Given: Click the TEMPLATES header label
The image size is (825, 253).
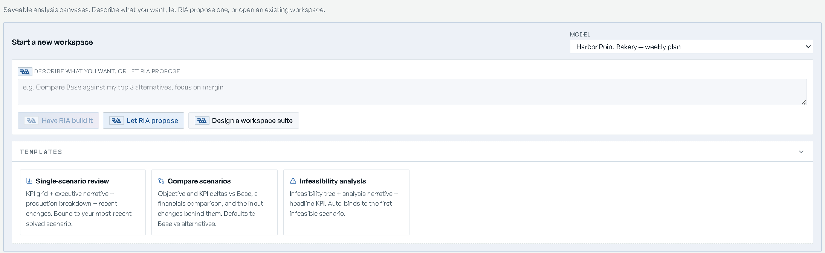Looking at the screenshot, I should click(41, 152).
